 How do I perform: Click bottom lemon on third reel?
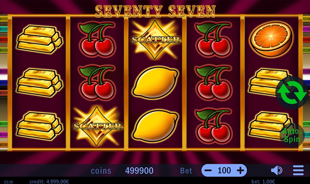point(155,126)
